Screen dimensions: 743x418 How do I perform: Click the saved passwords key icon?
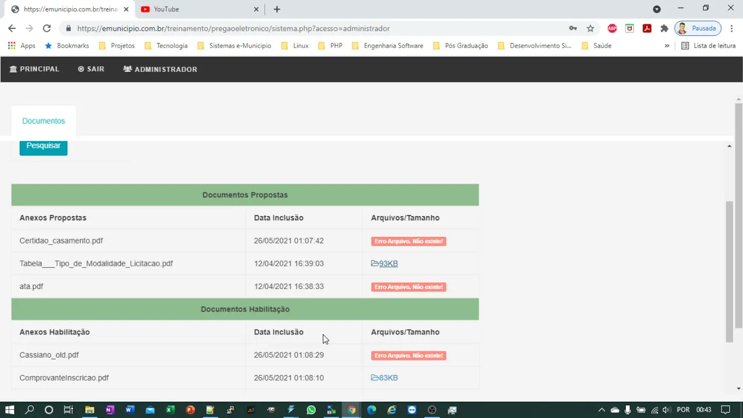(x=573, y=28)
